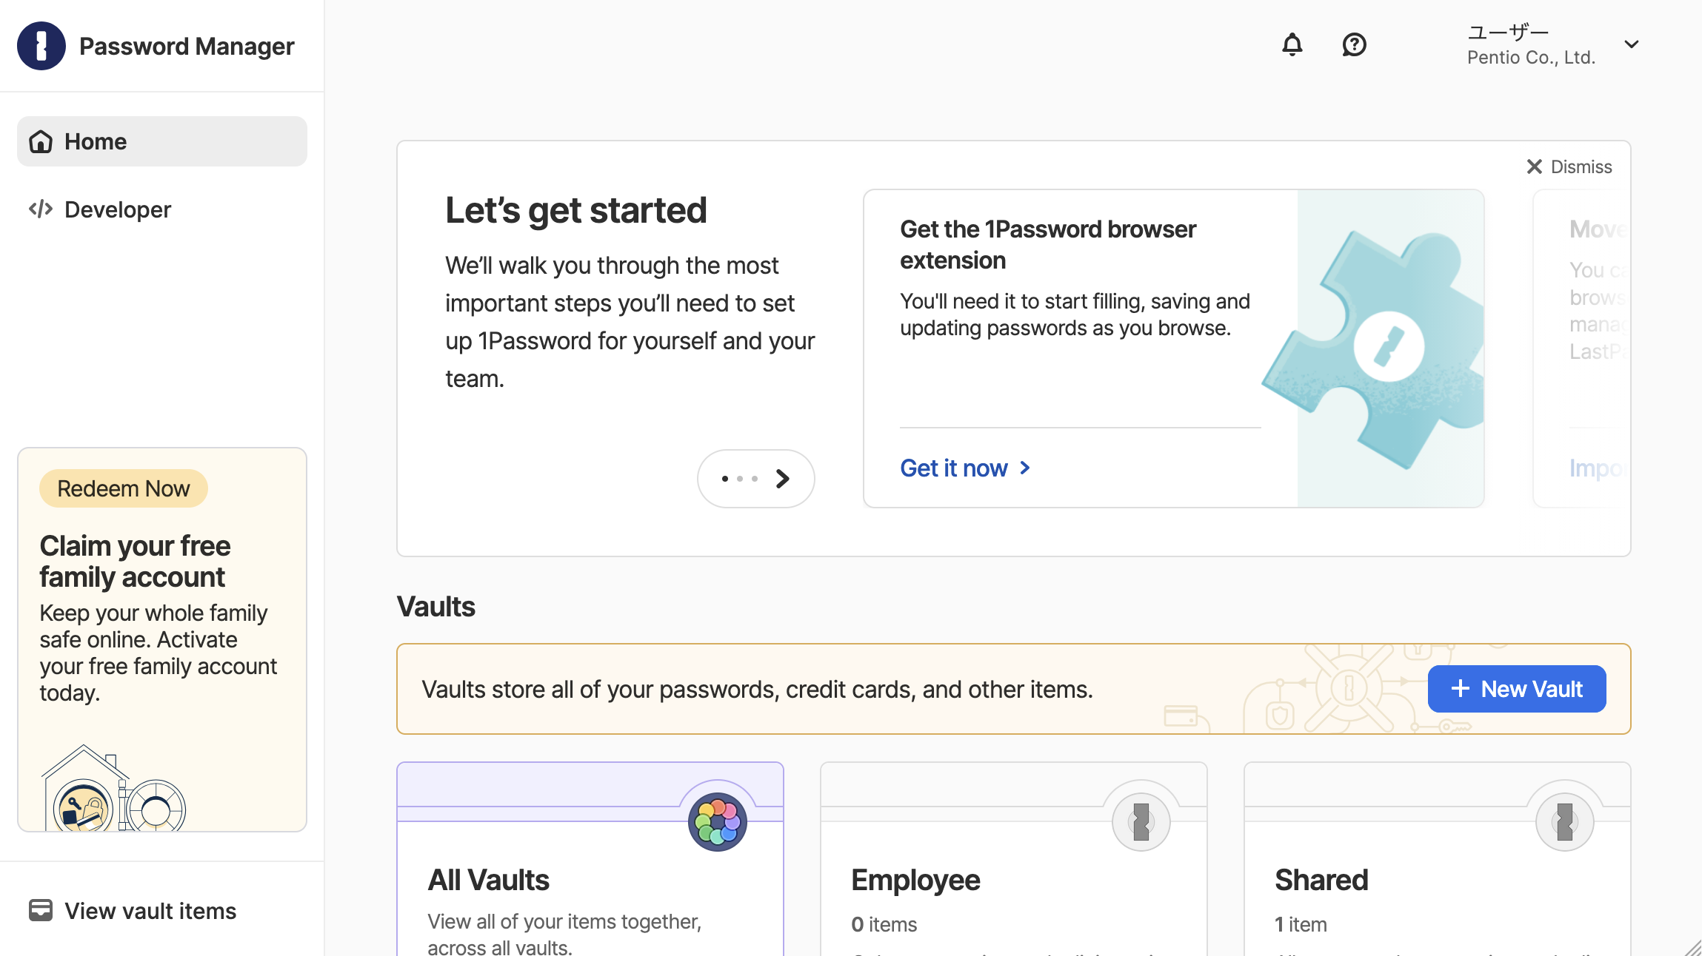Create a New Vault
Viewport: 1702px width, 956px height.
click(1517, 689)
